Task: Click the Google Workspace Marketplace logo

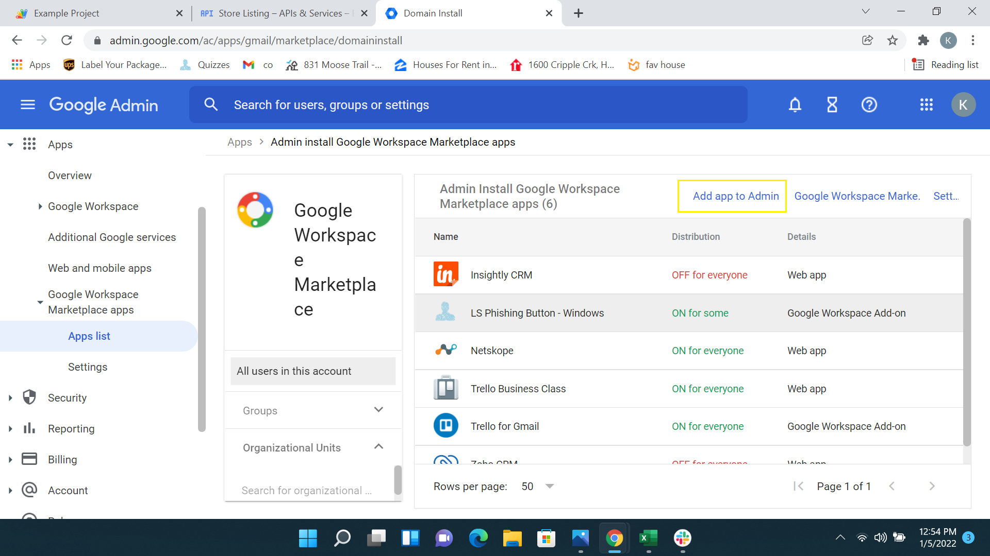Action: (255, 210)
